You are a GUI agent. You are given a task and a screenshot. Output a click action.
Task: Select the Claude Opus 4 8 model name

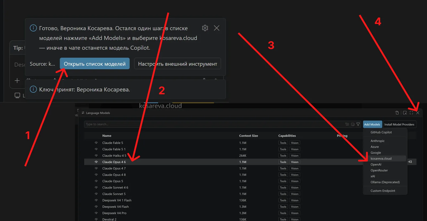[x=114, y=175]
